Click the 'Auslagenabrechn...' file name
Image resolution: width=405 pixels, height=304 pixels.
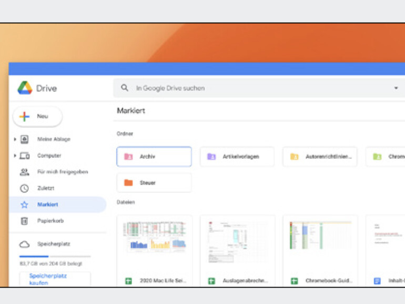click(245, 280)
